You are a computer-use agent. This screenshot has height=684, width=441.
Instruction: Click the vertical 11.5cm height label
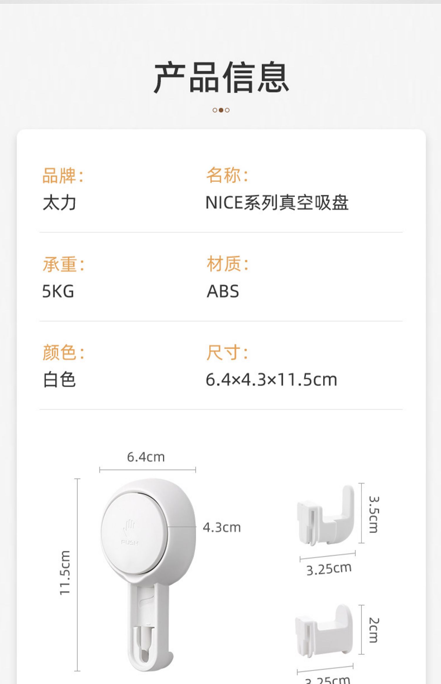point(65,573)
